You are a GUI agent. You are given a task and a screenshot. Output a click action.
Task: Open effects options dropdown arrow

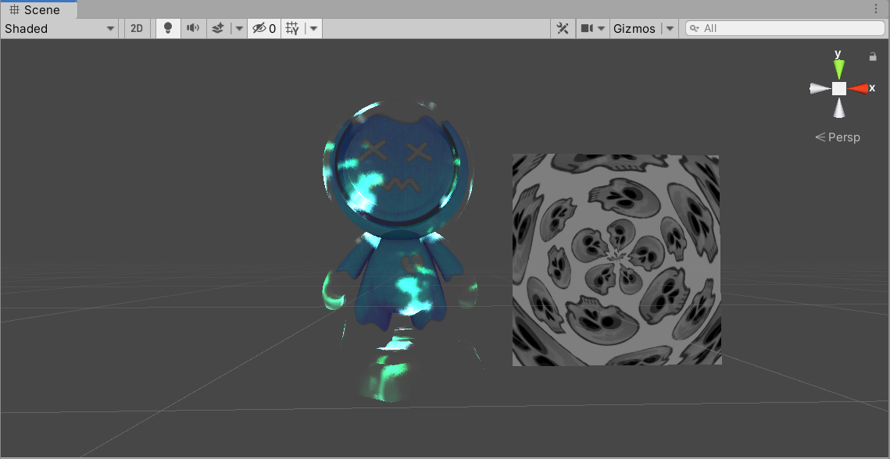[x=240, y=28]
